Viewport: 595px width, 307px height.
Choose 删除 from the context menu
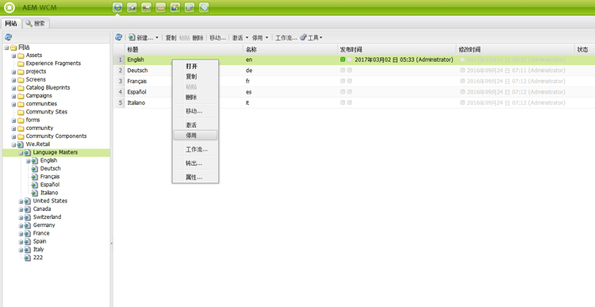point(195,97)
